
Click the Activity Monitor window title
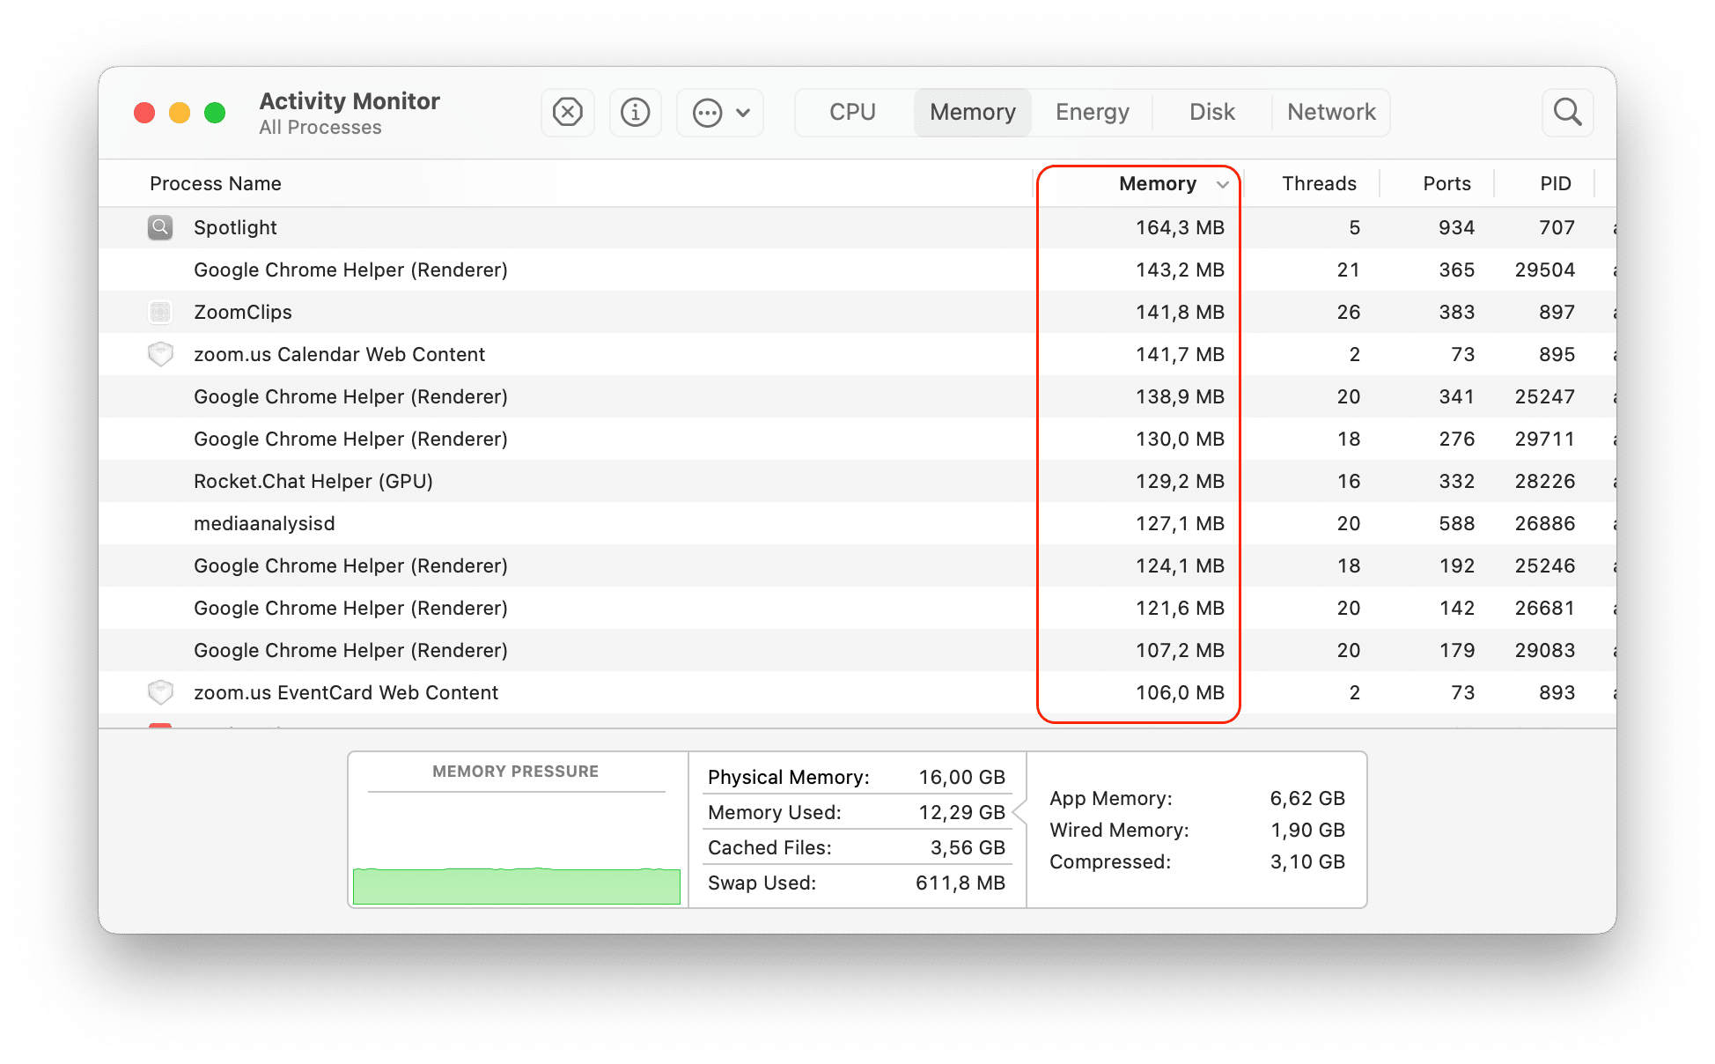350,101
